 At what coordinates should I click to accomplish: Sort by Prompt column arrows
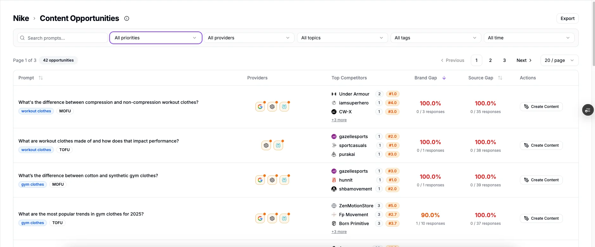[41, 78]
